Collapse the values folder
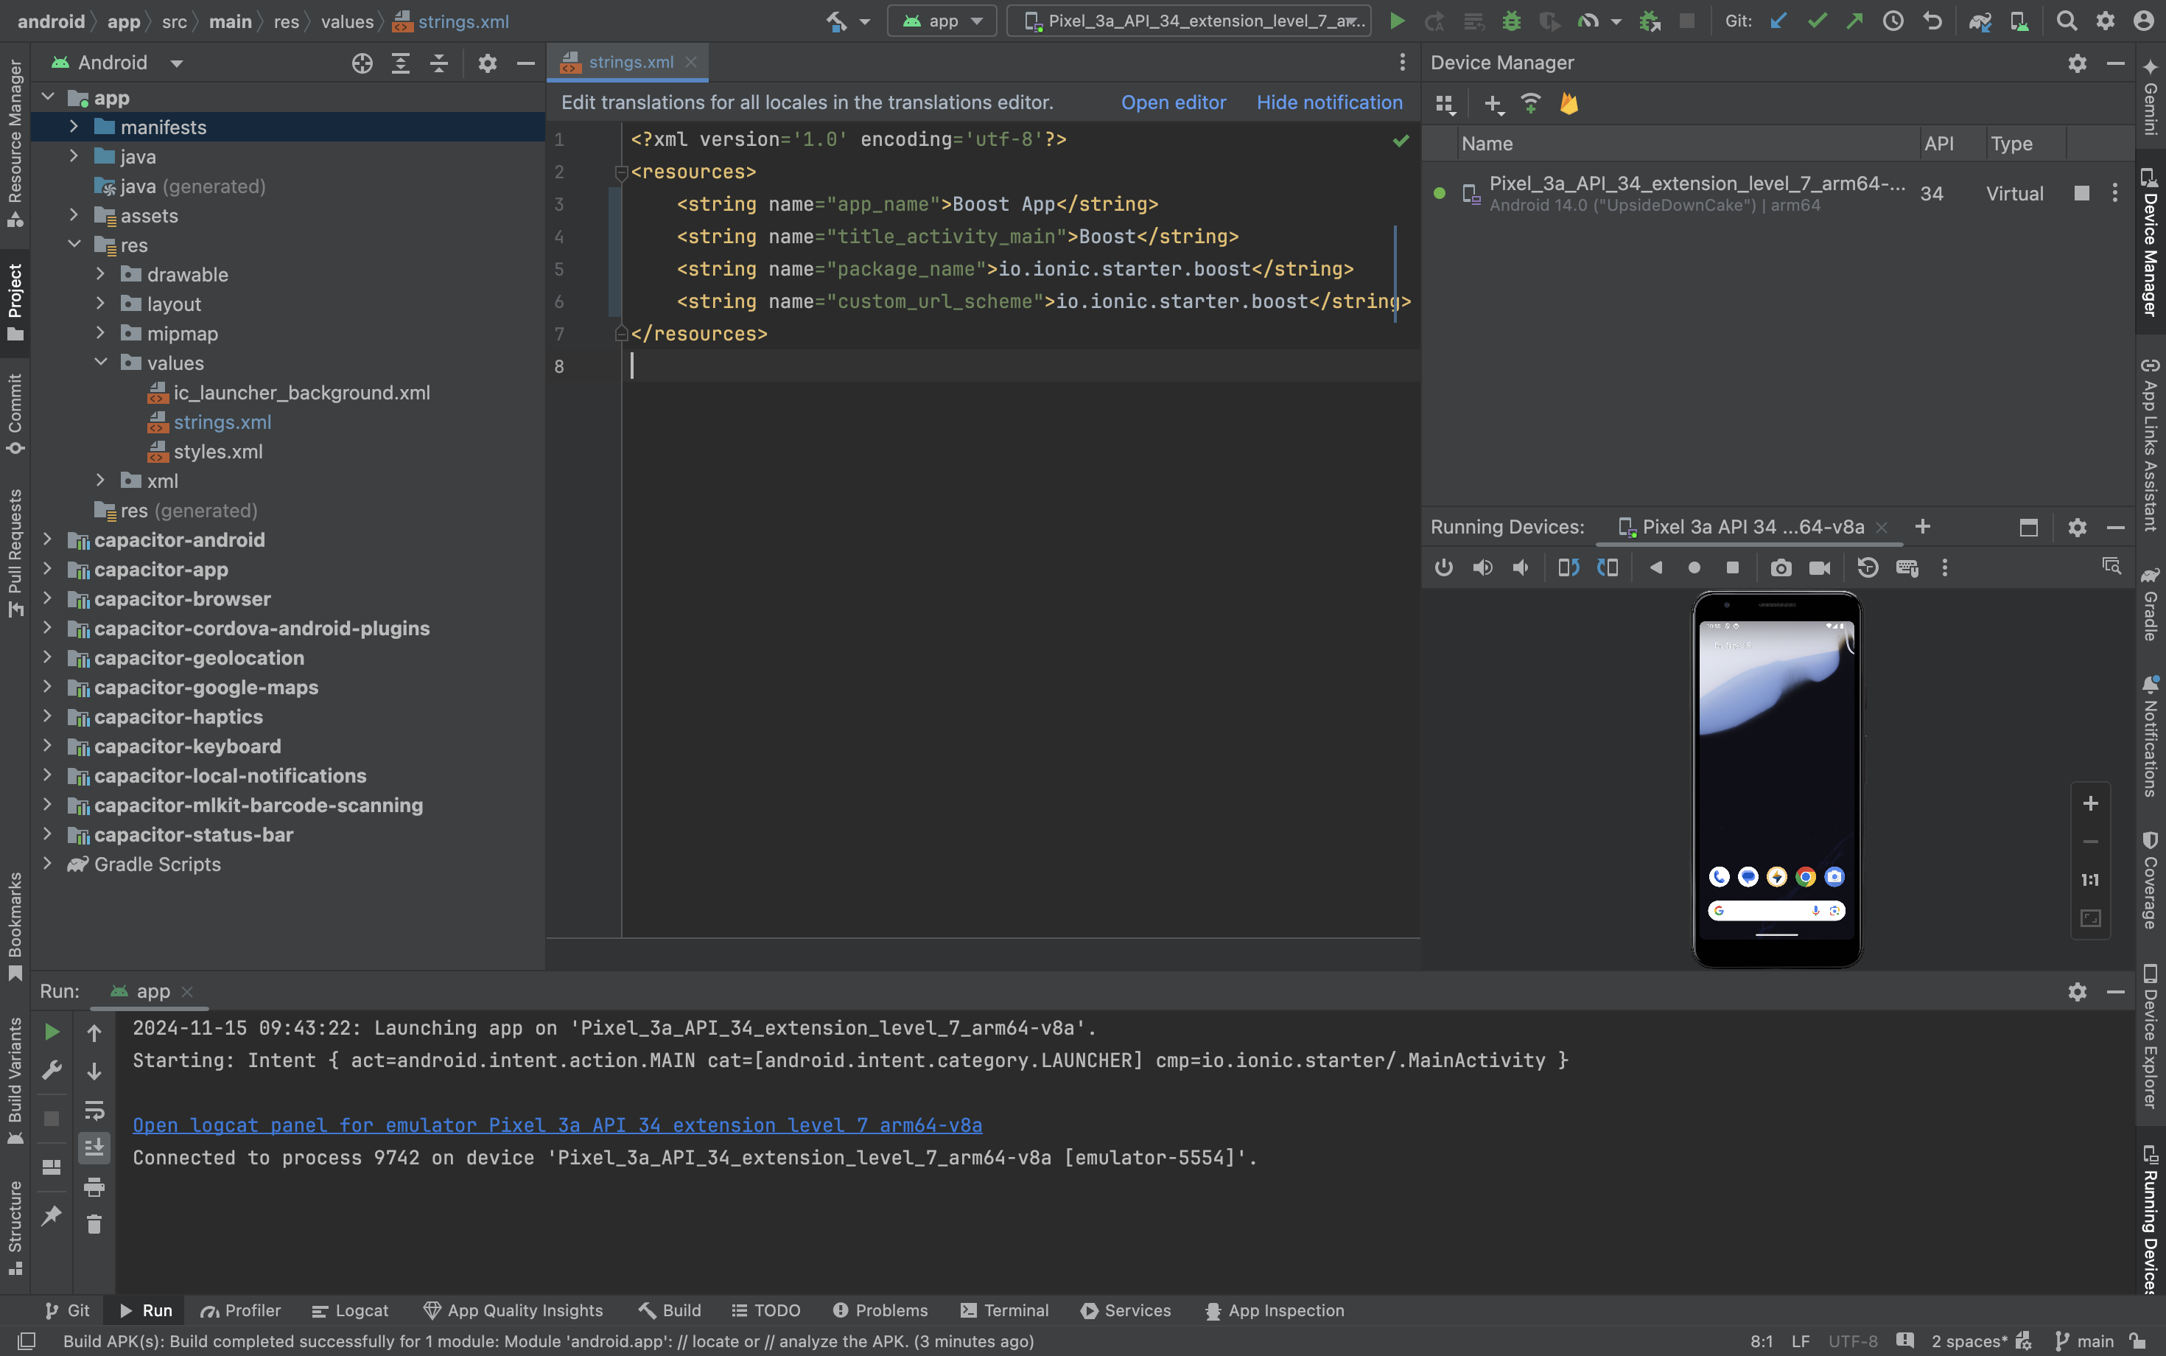 click(100, 363)
